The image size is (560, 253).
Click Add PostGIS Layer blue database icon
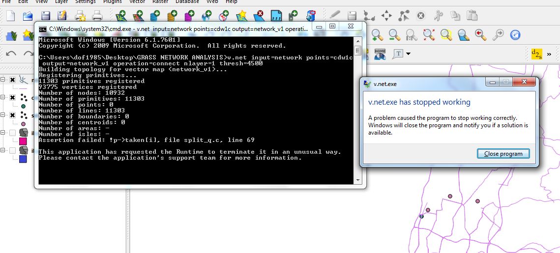coord(155,16)
